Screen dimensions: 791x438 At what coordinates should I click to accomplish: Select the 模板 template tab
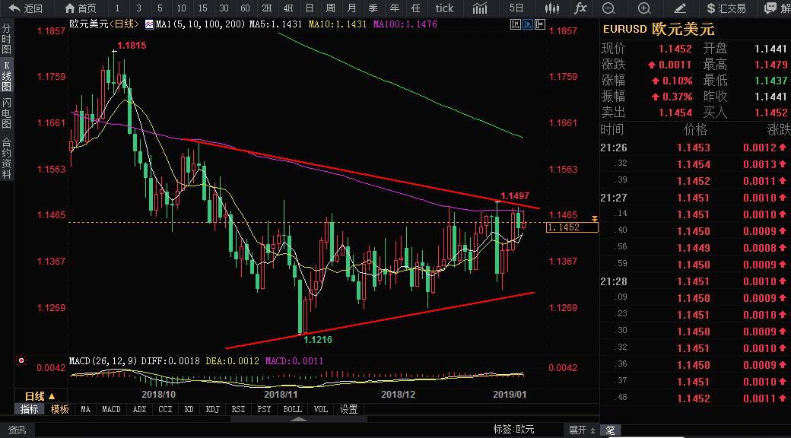pos(59,409)
